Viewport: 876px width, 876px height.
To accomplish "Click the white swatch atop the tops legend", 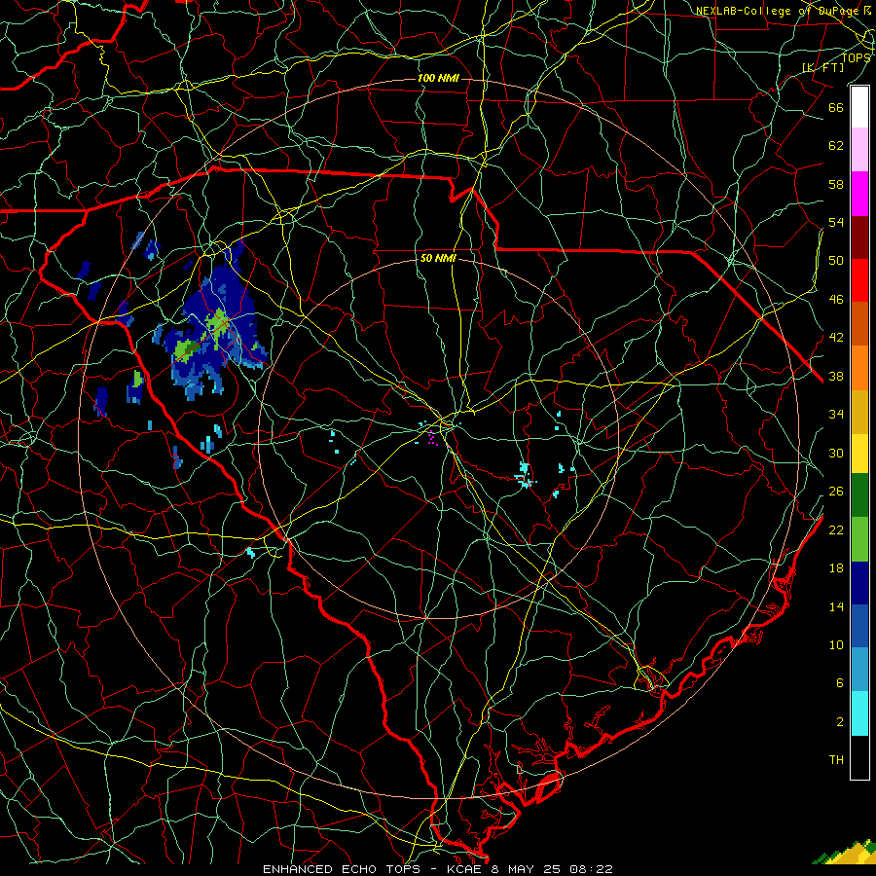I will pos(859,107).
